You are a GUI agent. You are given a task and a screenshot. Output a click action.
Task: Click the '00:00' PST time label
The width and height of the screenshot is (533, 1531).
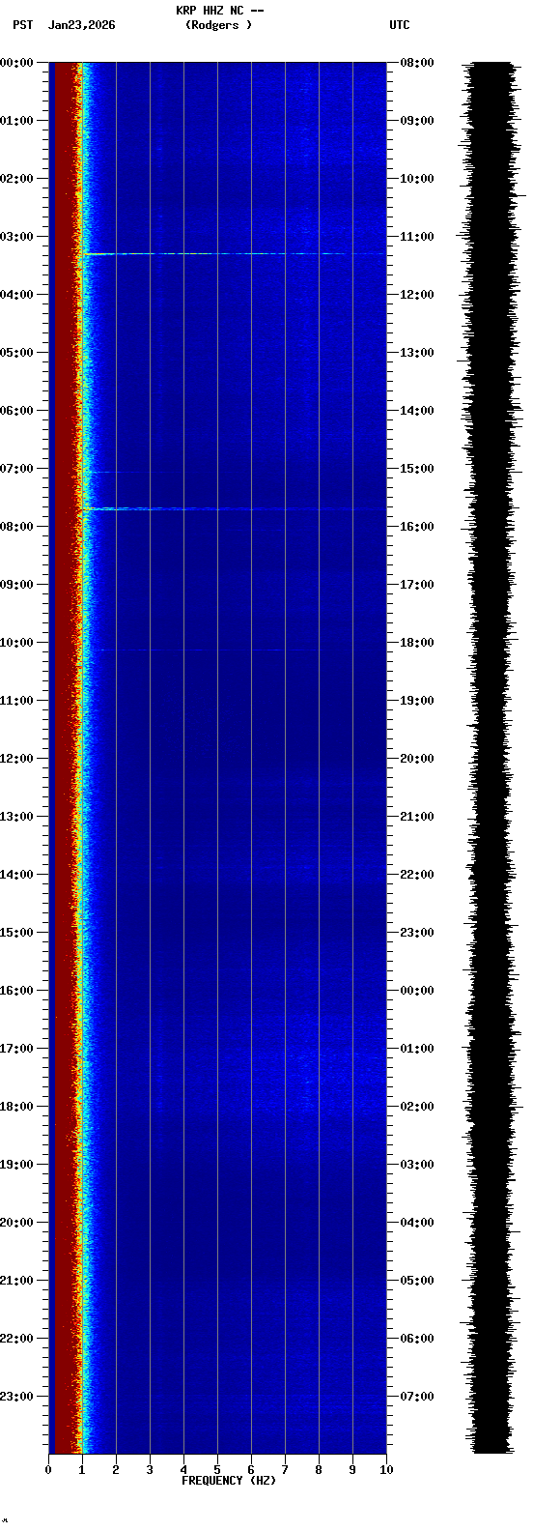16,63
